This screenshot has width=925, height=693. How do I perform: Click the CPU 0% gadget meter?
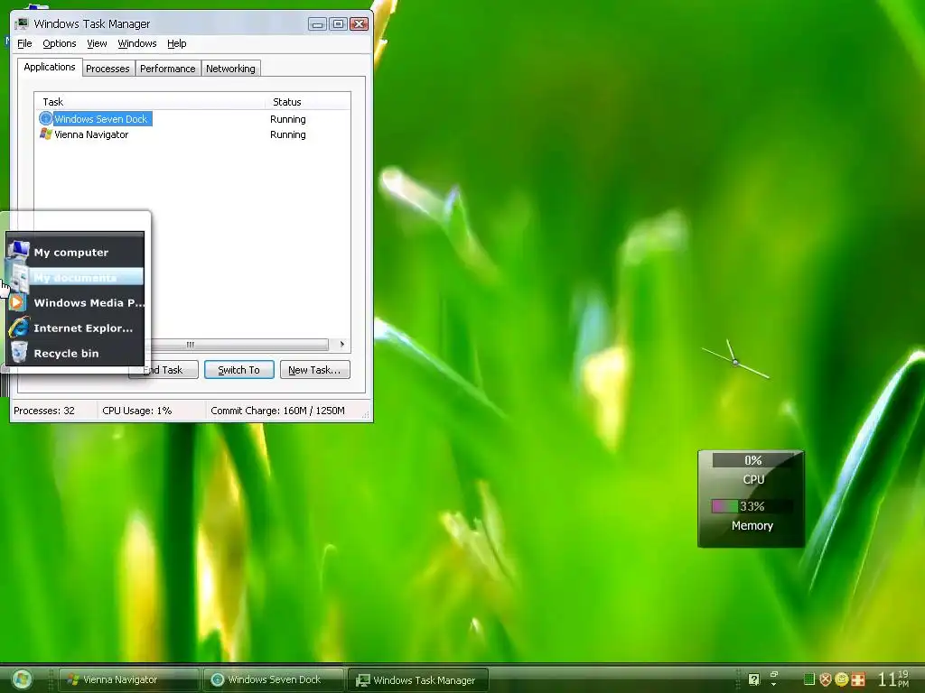(753, 459)
